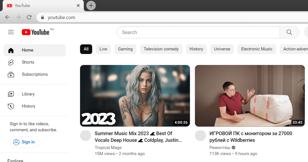
Task: Click the '113K views • 9 hours ago' text
Action: (233, 154)
